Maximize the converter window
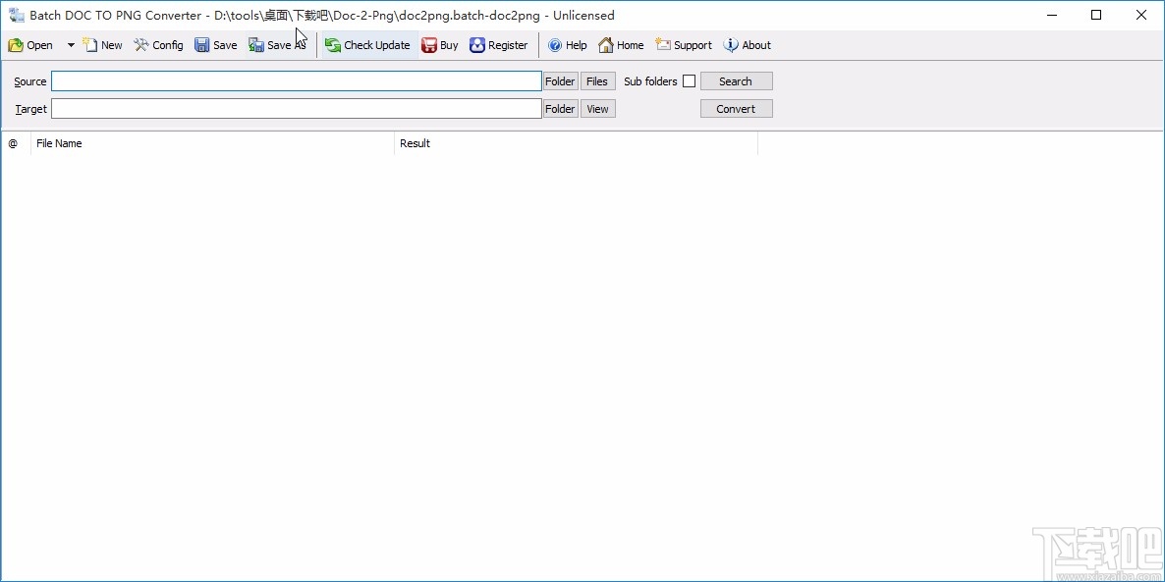 click(x=1096, y=15)
